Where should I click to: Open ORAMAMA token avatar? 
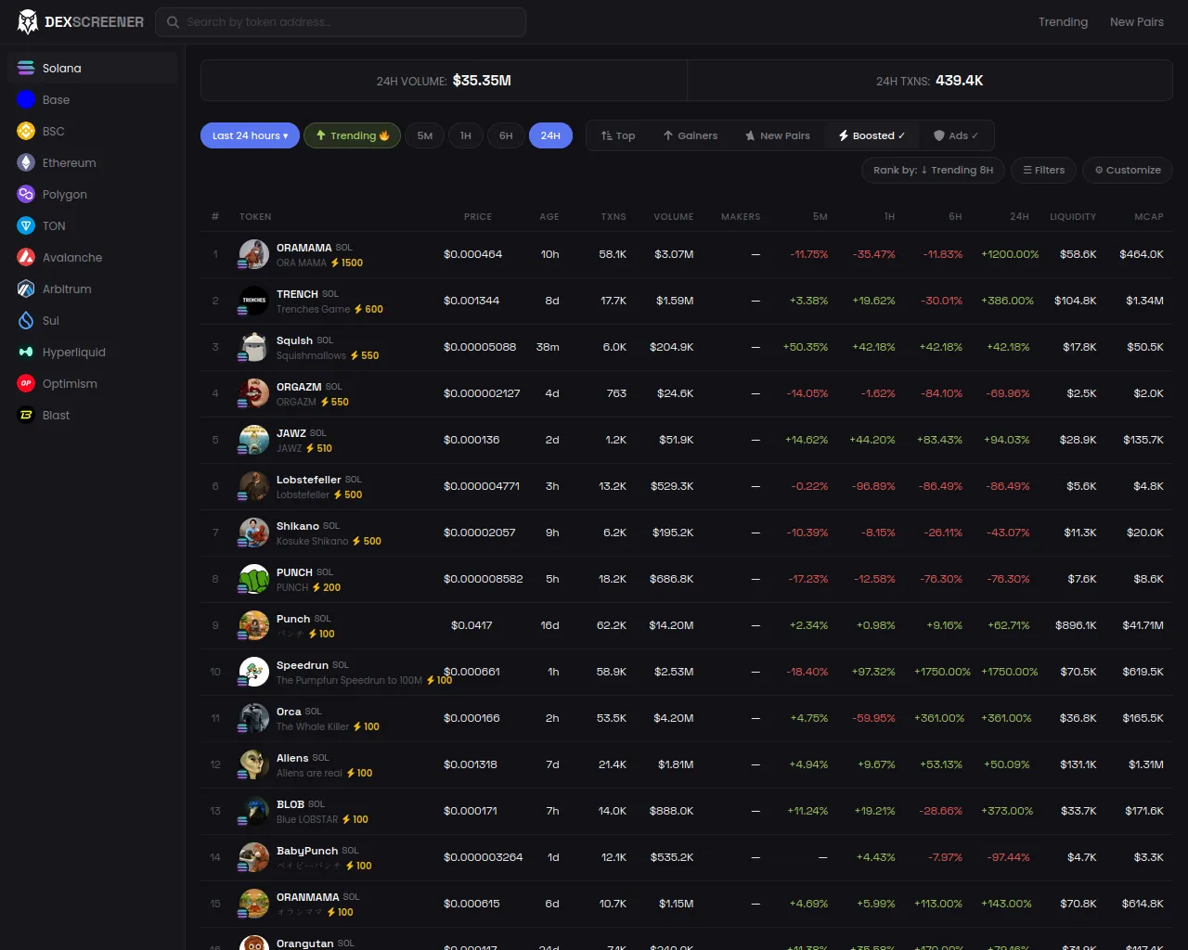pos(254,254)
